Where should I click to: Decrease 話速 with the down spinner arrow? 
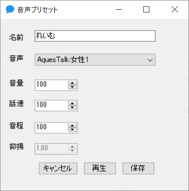[72, 107]
